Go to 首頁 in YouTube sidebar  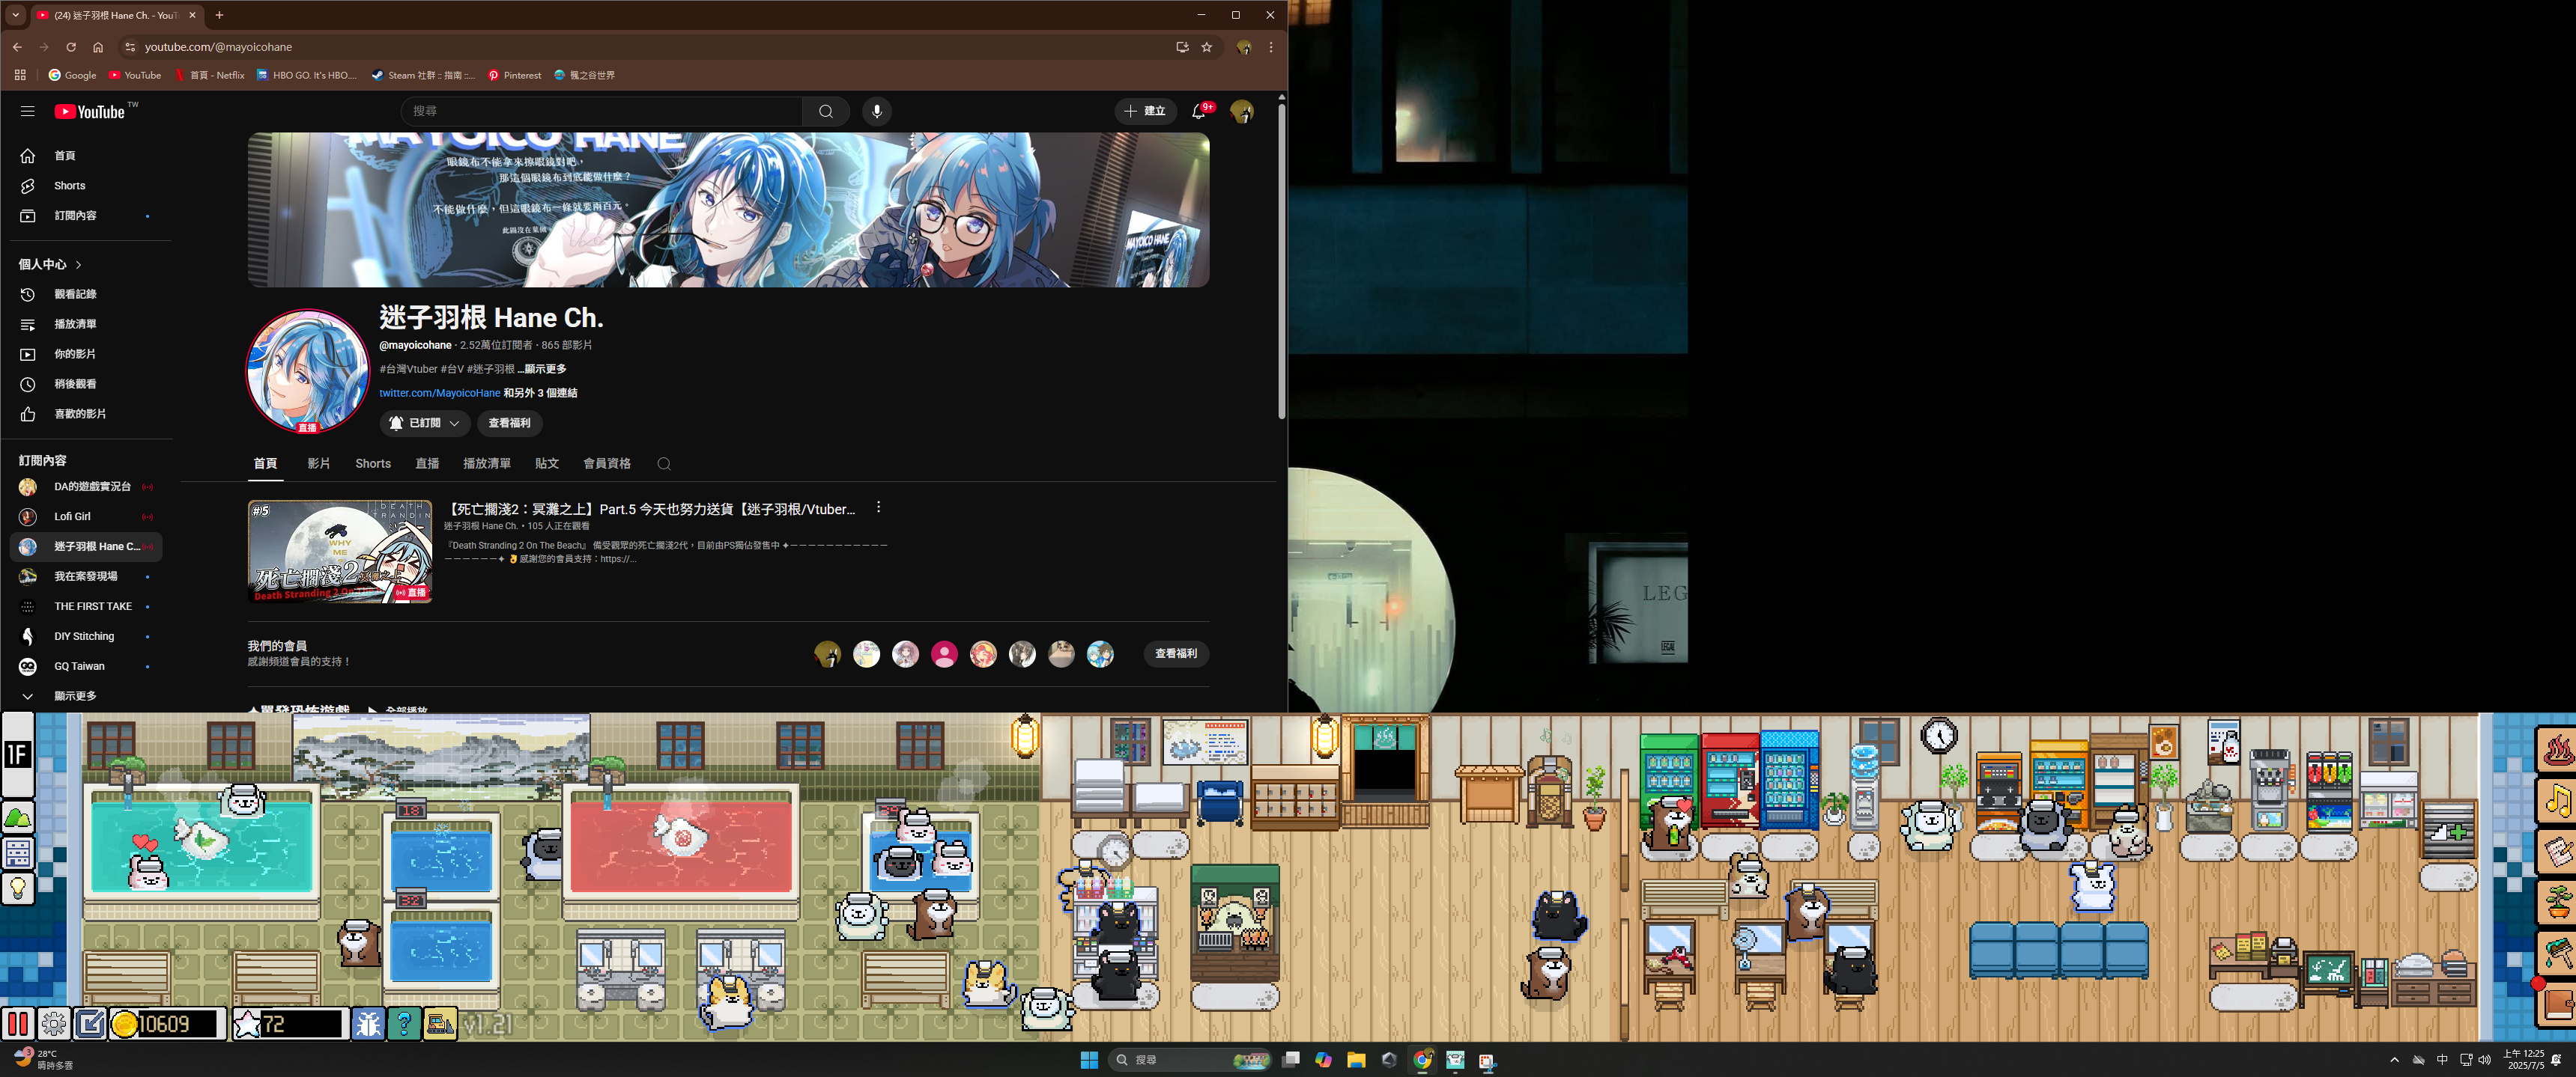click(88, 156)
